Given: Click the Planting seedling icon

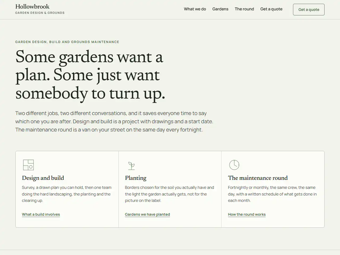Looking at the screenshot, I should (131, 165).
